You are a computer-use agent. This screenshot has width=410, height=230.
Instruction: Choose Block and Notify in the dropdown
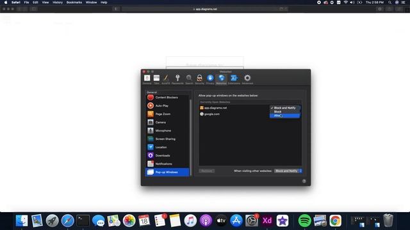pyautogui.click(x=284, y=108)
